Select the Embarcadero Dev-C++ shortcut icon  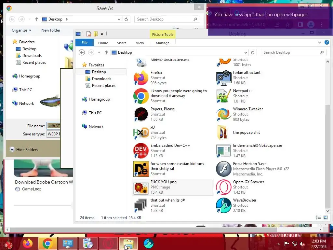pyautogui.click(x=141, y=151)
